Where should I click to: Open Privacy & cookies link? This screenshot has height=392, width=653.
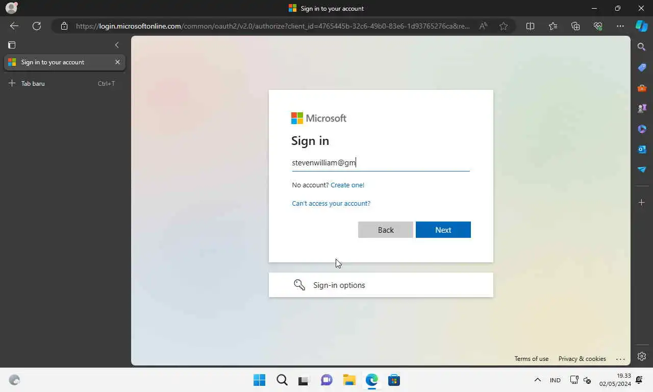pos(582,359)
